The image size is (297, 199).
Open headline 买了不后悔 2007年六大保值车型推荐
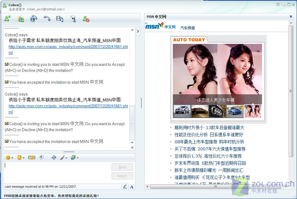coord(210,149)
